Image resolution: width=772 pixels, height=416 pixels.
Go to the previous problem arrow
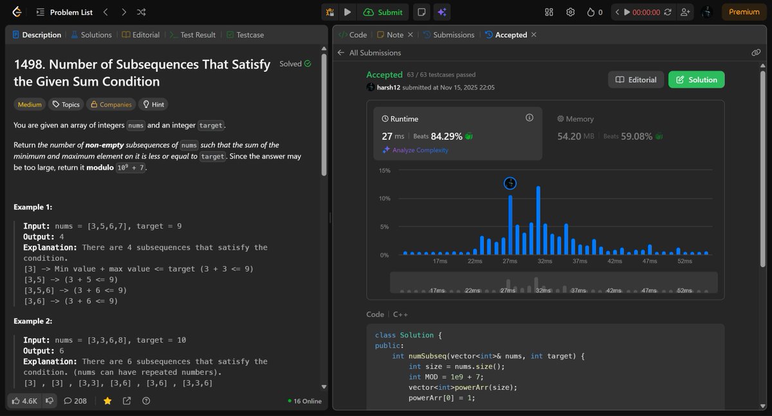click(106, 12)
